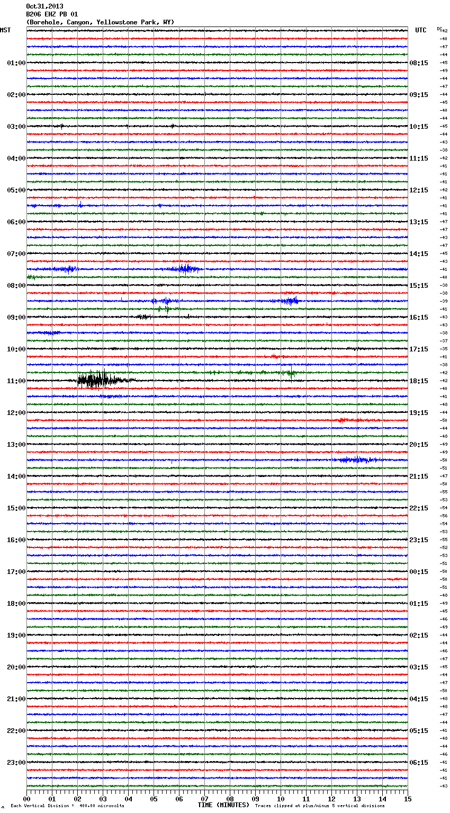Select the 19:00 MST hour label
This screenshot has width=450, height=813.
point(16,635)
